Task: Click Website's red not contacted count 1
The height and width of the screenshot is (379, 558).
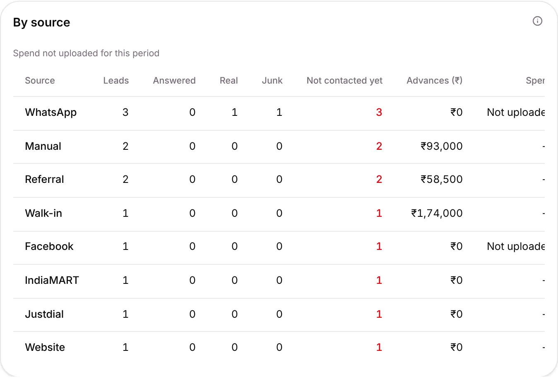Action: click(379, 347)
